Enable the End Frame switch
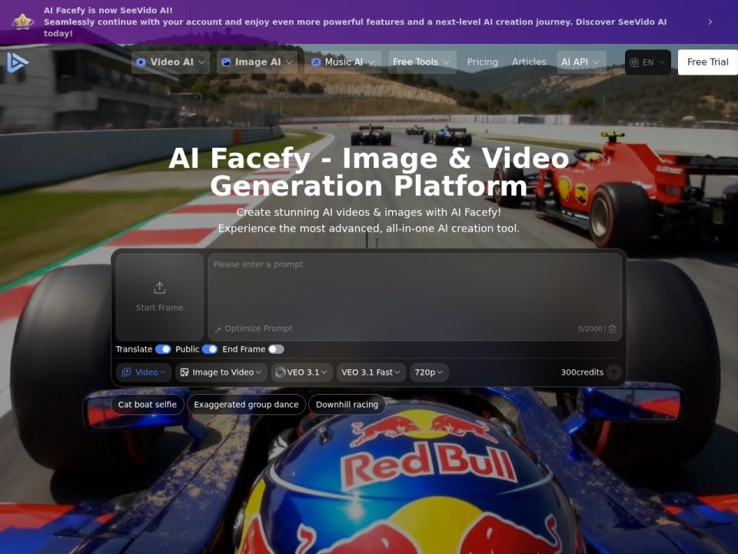Viewport: 738px width, 554px height. 276,349
